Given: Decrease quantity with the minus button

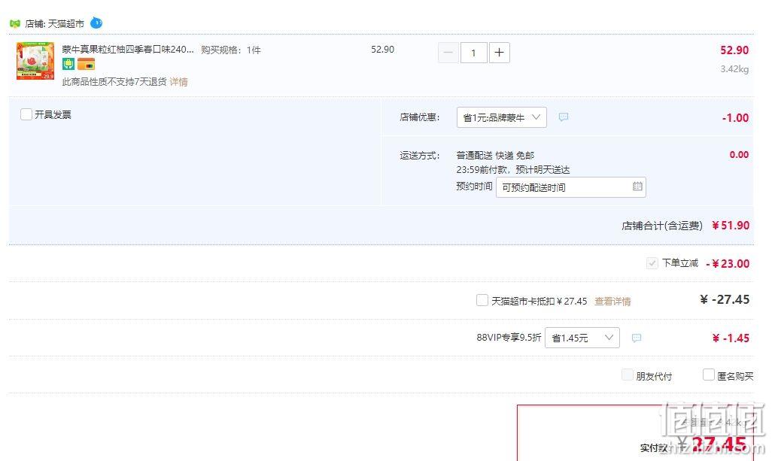Looking at the screenshot, I should coord(448,53).
